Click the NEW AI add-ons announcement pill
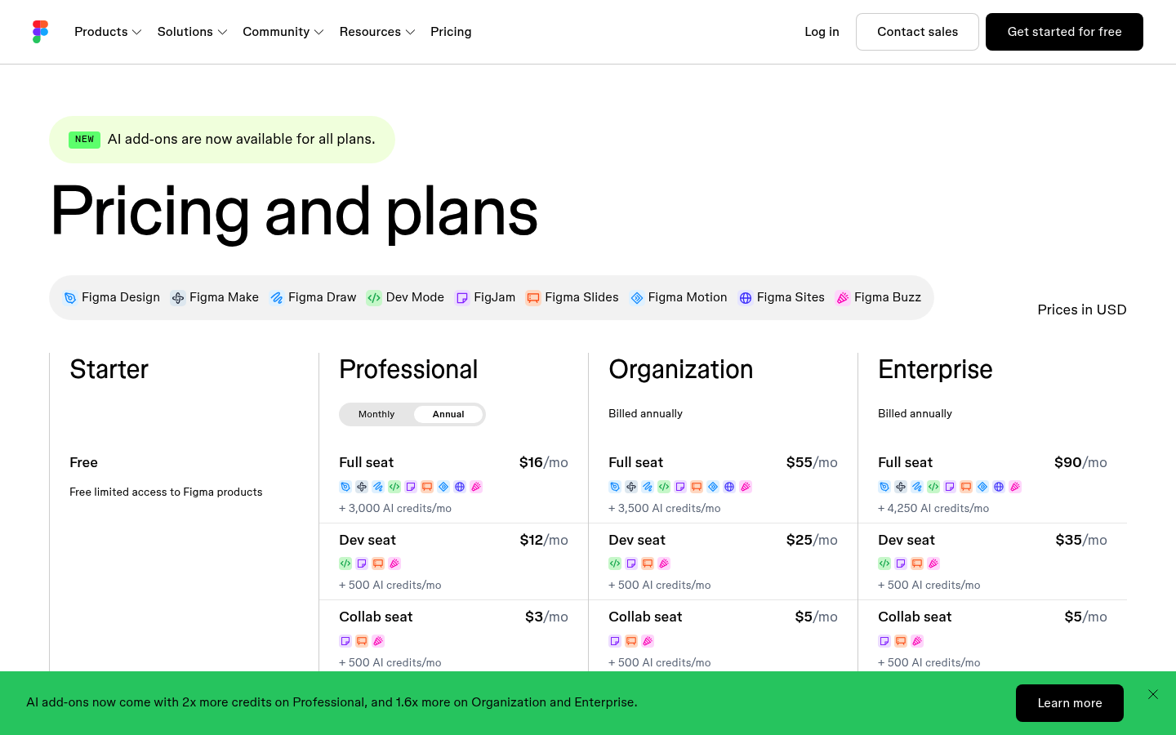 point(222,140)
